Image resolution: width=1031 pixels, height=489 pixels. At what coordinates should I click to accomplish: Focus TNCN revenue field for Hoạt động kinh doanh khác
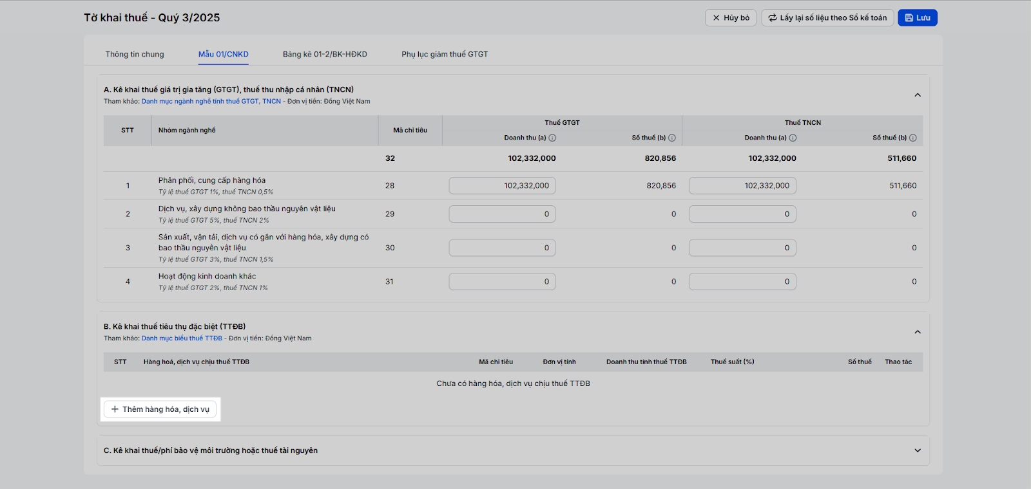pos(742,282)
